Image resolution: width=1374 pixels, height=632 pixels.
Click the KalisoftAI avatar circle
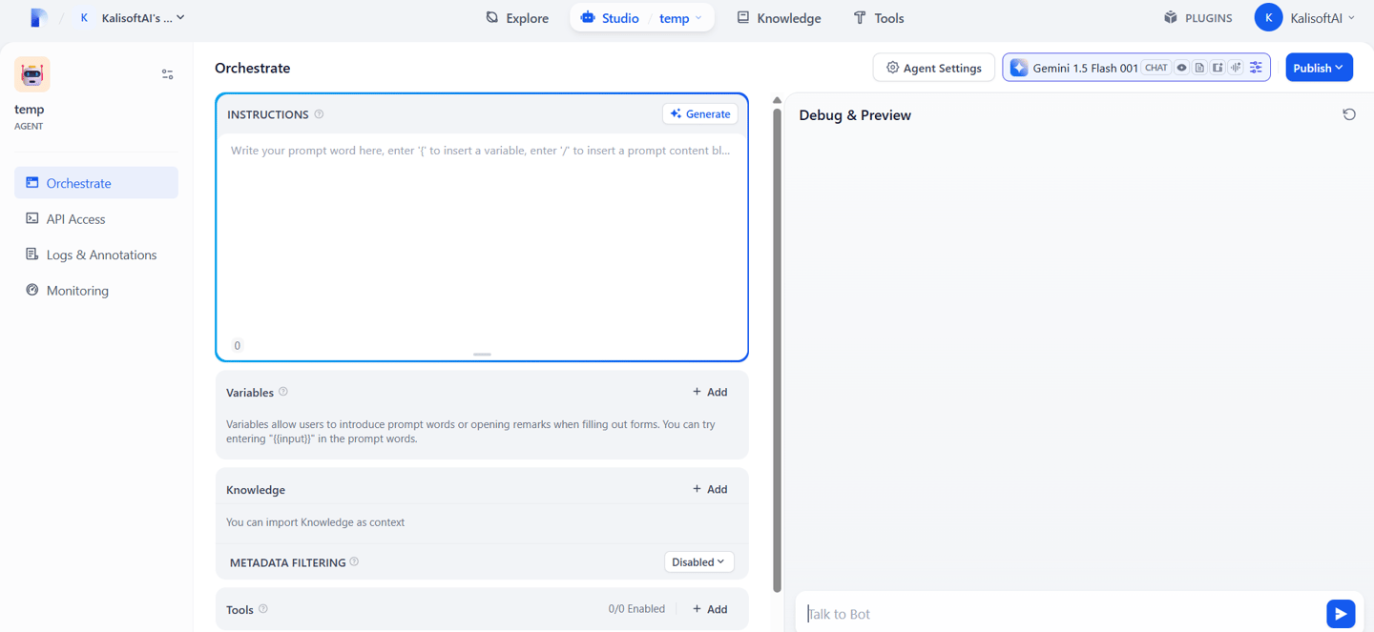point(1268,17)
